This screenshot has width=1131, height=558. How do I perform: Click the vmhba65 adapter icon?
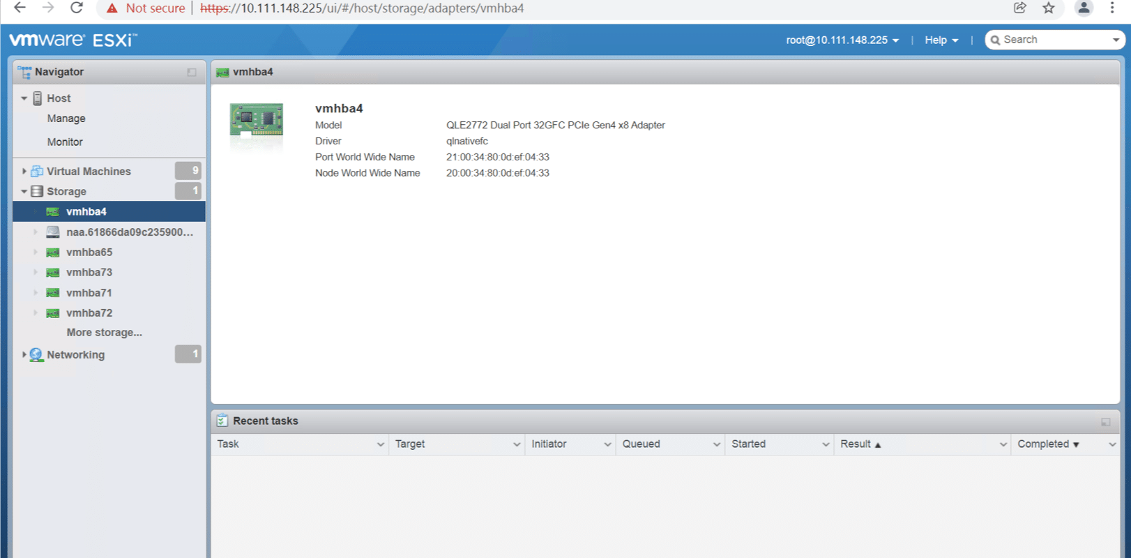click(52, 252)
